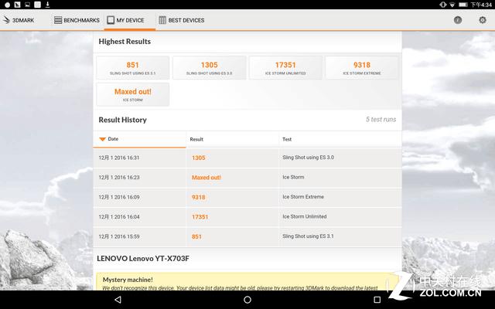Open the Best Devices tab
The image size is (495, 309).
[182, 20]
